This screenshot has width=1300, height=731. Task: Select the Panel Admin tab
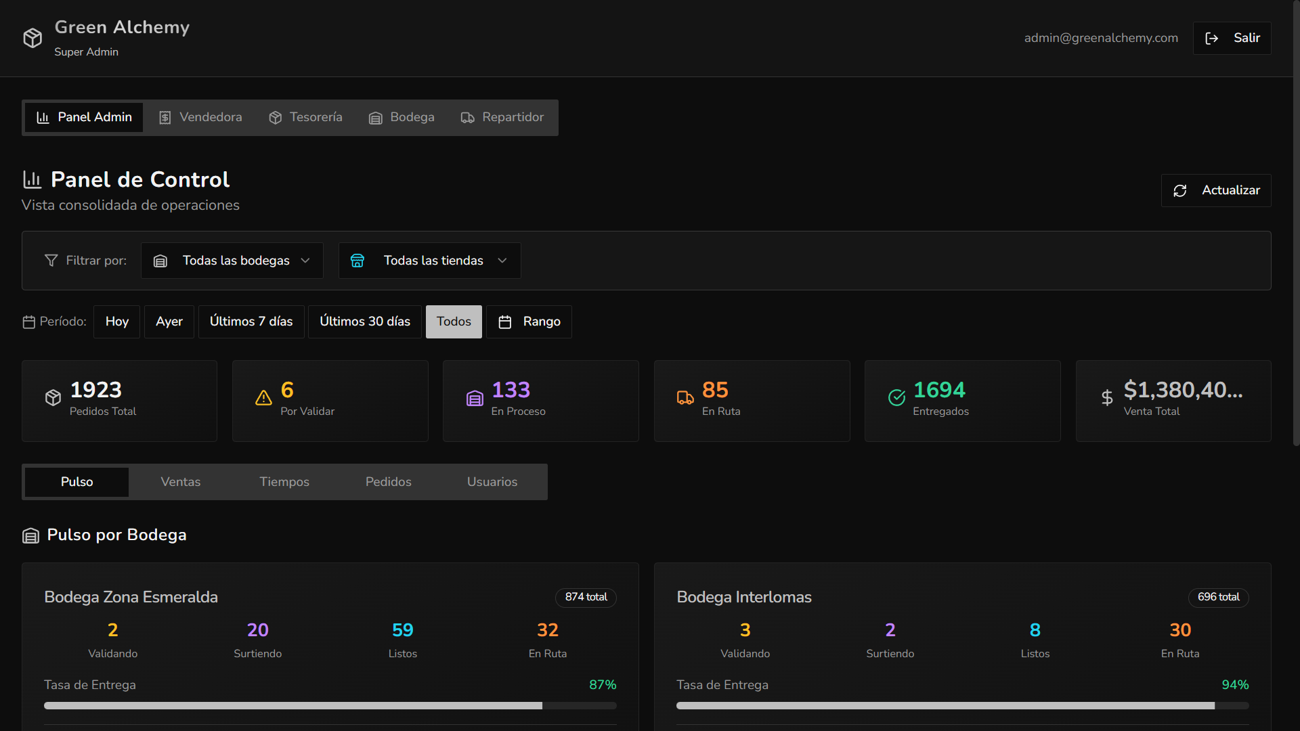(84, 118)
